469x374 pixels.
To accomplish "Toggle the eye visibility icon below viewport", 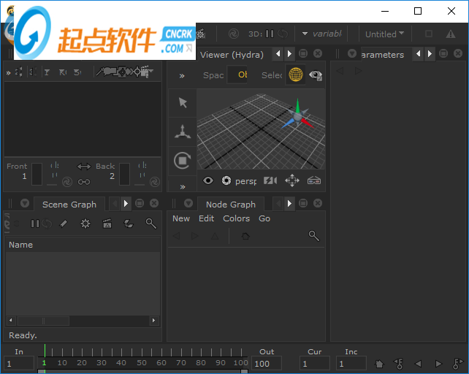I will click(x=208, y=180).
